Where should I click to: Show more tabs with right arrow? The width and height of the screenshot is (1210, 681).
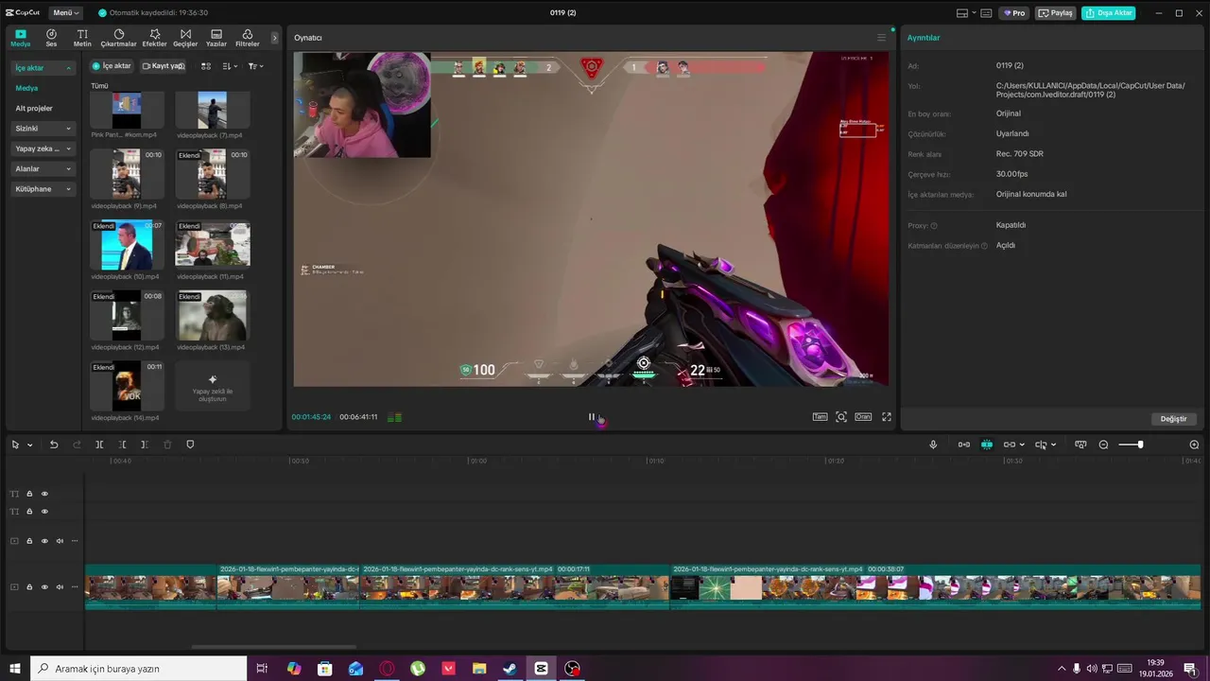click(x=275, y=38)
